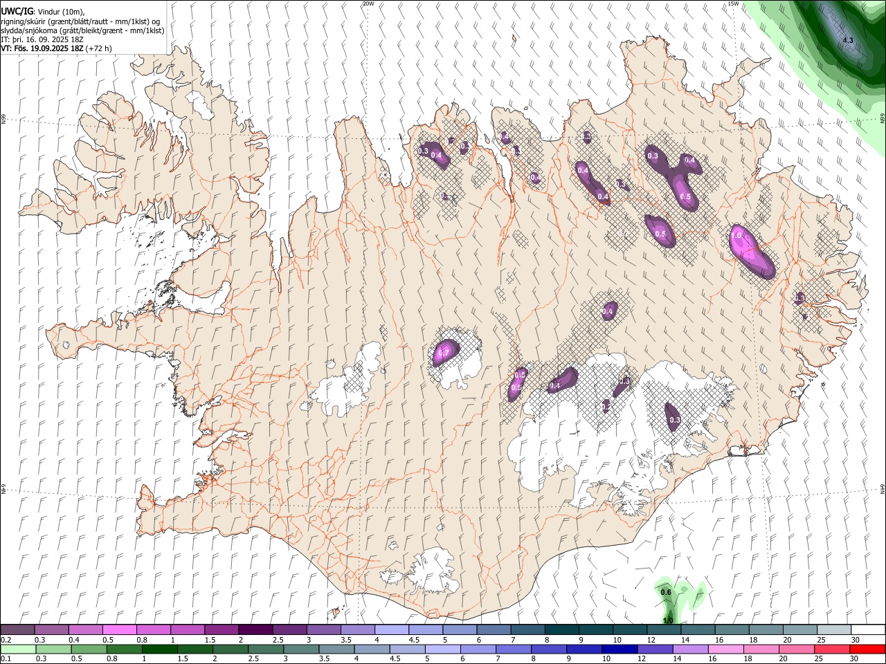
Task: Click the 0.7 value on the Hofsjökull glacier
Action: pyautogui.click(x=445, y=354)
